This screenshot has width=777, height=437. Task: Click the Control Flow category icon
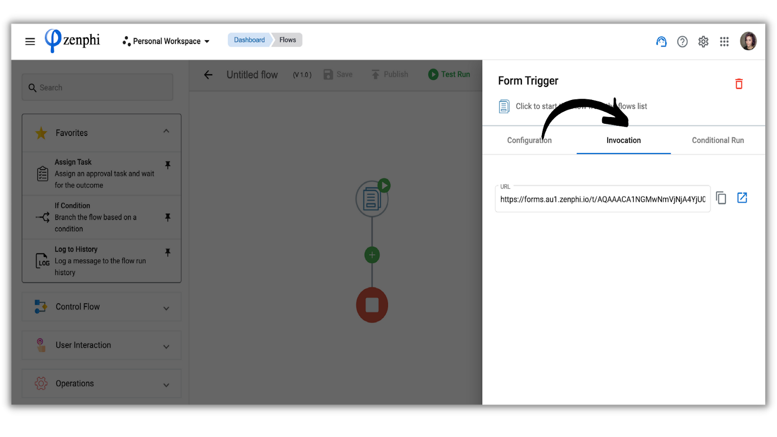tap(41, 307)
